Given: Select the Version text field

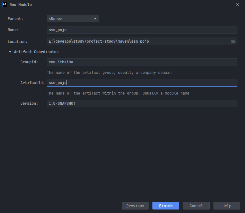Looking at the screenshot, I should 142,103.
